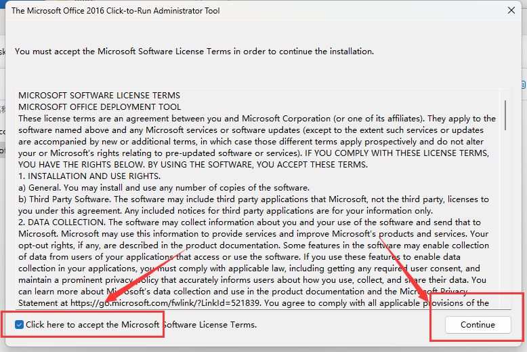Click the heading MICROSOFT SOFTWARE LICENSE TERMS

[99, 95]
